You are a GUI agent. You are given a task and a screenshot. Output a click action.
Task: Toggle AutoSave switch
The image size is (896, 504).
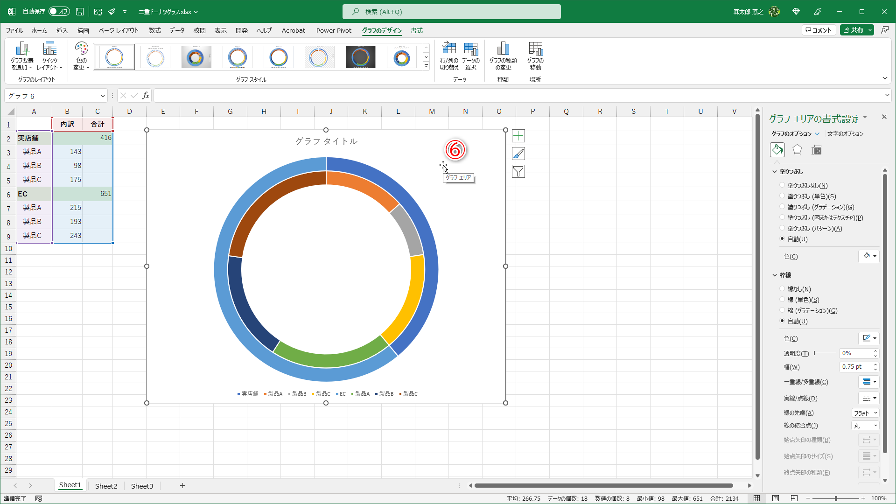[x=59, y=11]
